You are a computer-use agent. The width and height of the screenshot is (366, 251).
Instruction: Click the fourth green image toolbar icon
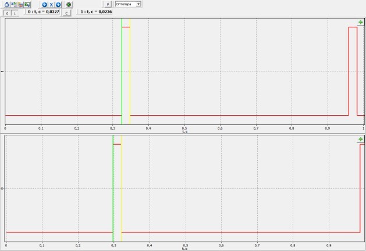click(27, 4)
